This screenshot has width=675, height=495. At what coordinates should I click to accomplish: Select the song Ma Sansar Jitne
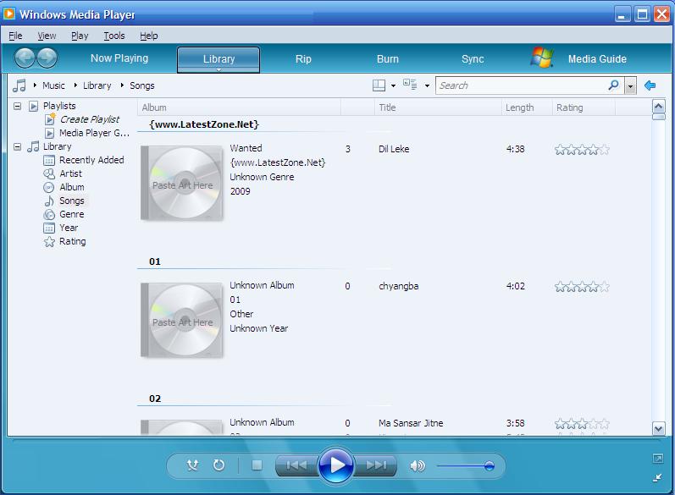pyautogui.click(x=411, y=423)
